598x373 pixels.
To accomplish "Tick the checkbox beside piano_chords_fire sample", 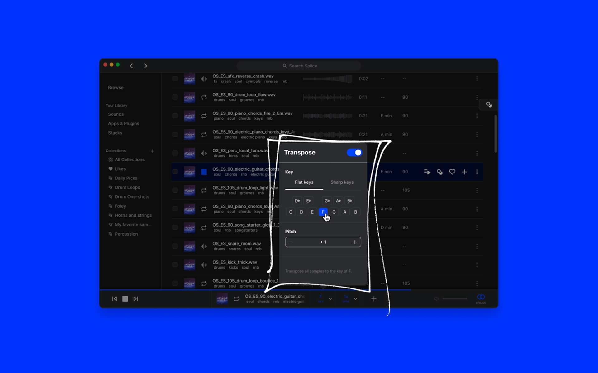I will coord(175,116).
